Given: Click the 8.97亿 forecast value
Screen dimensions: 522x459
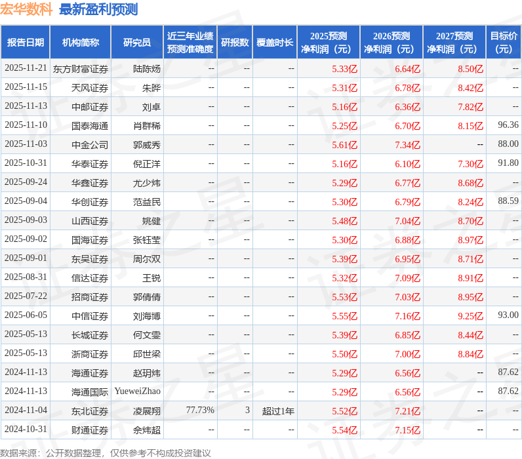Looking at the screenshot, I should click(470, 239).
